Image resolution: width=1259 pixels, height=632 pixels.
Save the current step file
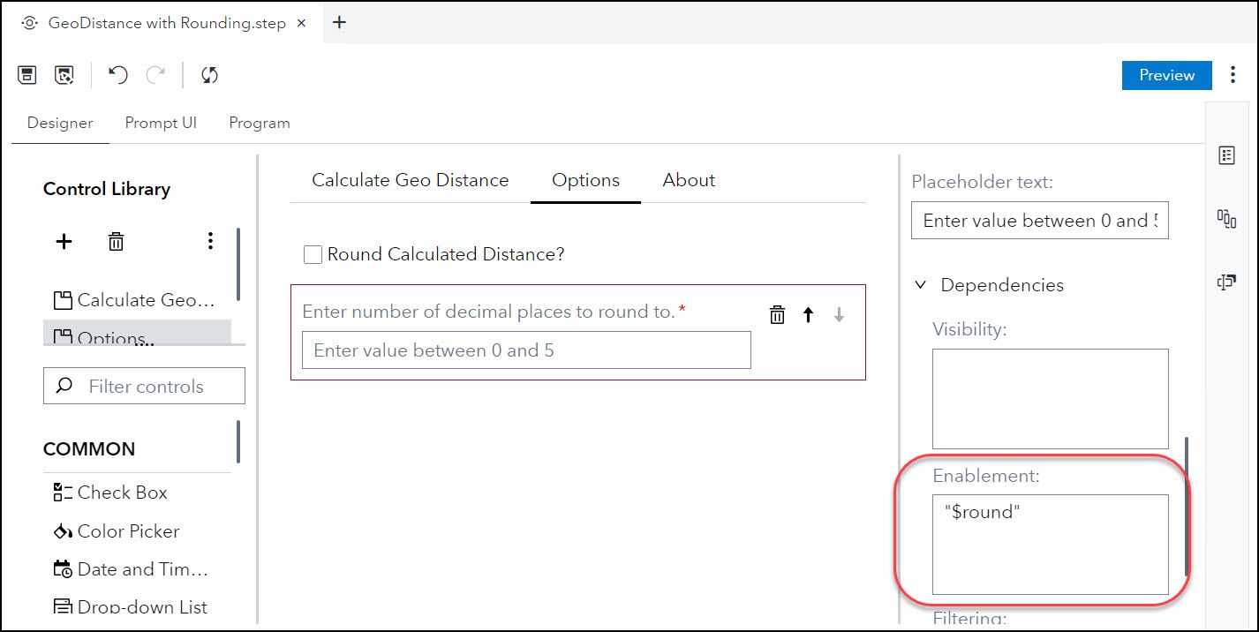(27, 75)
